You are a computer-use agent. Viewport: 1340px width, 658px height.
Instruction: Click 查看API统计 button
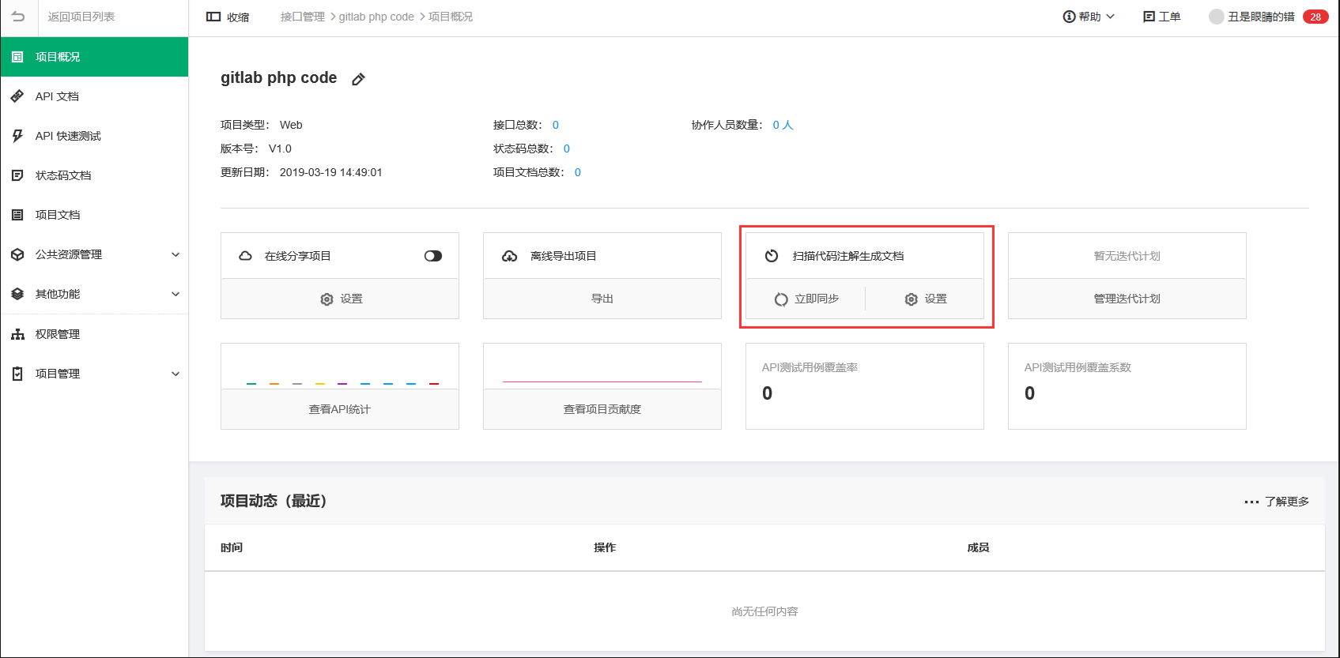pos(340,409)
